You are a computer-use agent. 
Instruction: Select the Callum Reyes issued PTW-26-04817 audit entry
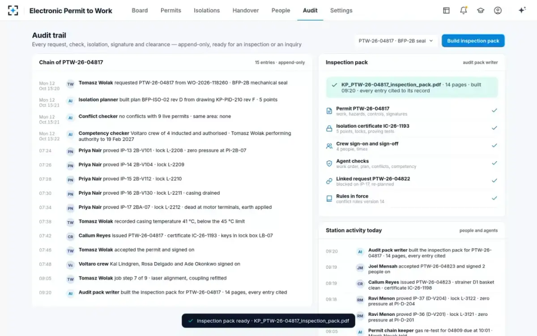click(172, 236)
